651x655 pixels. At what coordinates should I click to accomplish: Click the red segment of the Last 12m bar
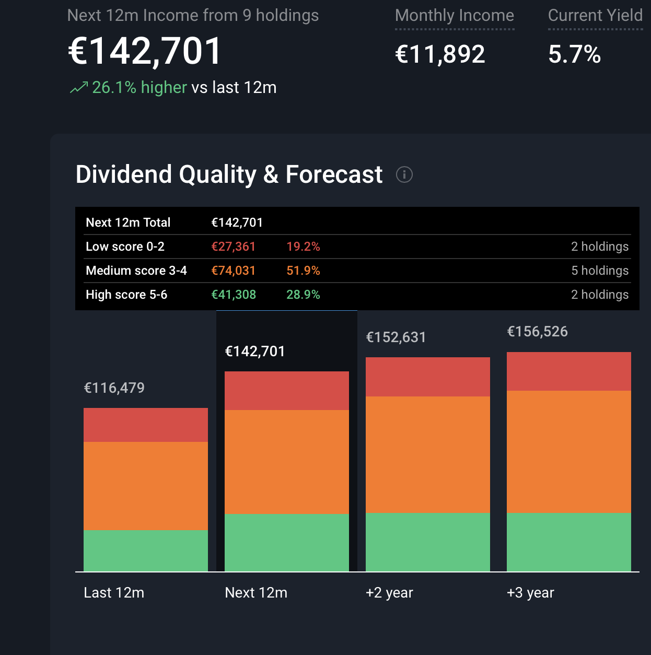click(x=146, y=425)
